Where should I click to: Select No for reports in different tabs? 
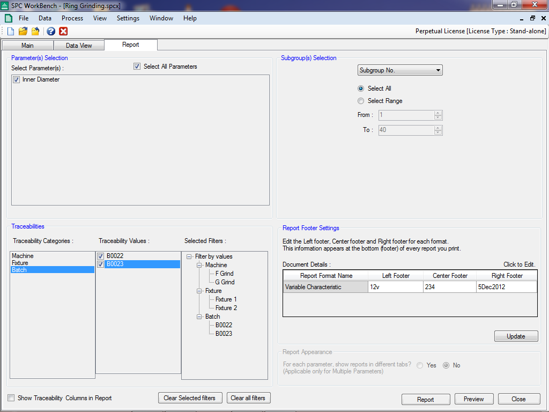click(446, 365)
